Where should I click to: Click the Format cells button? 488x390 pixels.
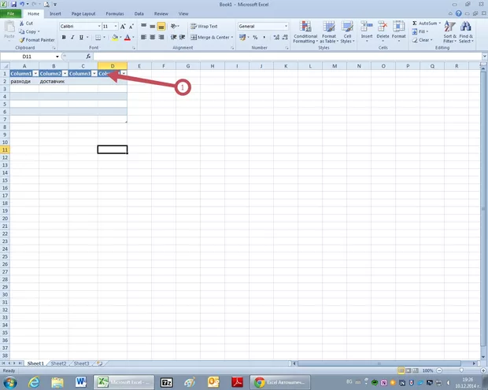pyautogui.click(x=399, y=31)
